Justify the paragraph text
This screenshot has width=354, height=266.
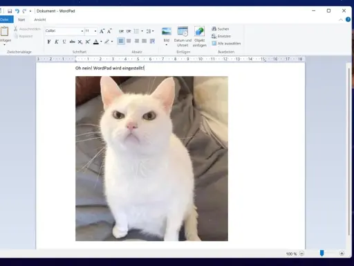click(145, 41)
